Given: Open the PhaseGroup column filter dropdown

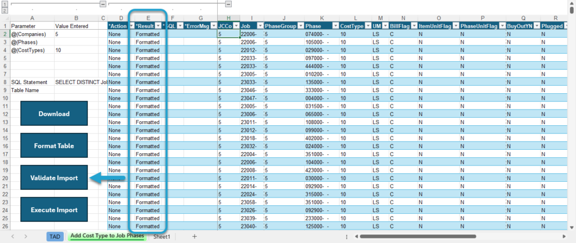Looking at the screenshot, I should [300, 26].
